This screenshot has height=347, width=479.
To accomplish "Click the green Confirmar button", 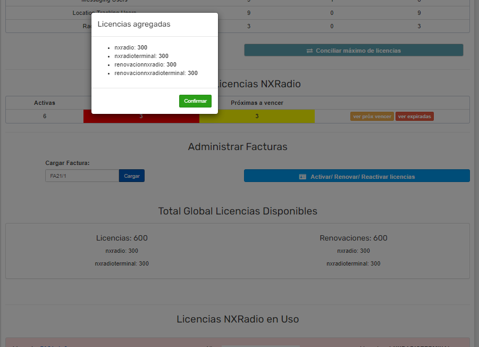I will pos(195,101).
